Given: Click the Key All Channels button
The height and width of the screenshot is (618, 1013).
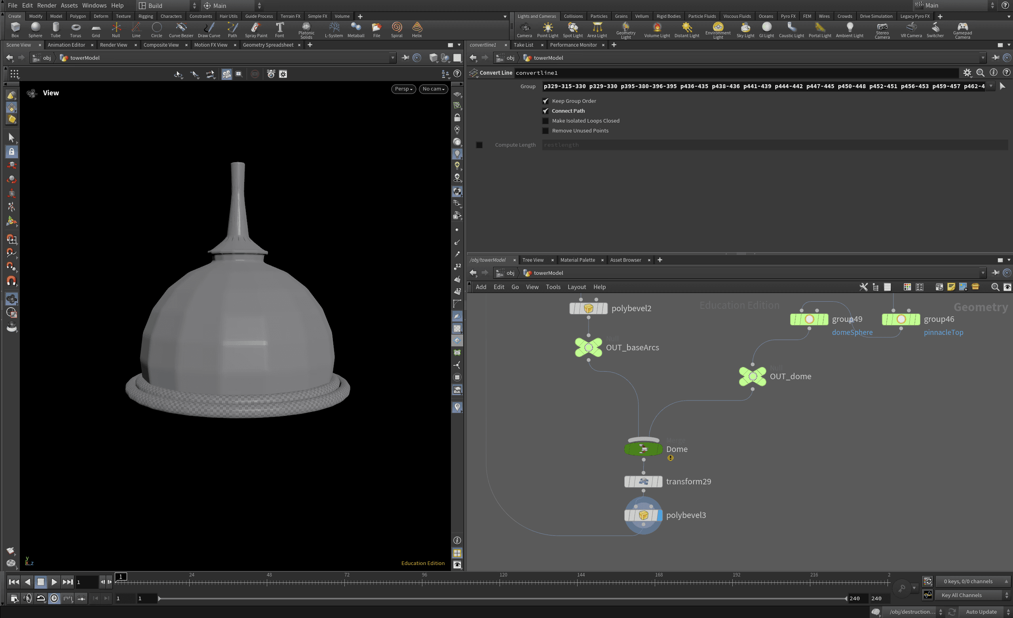Looking at the screenshot, I should click(961, 595).
